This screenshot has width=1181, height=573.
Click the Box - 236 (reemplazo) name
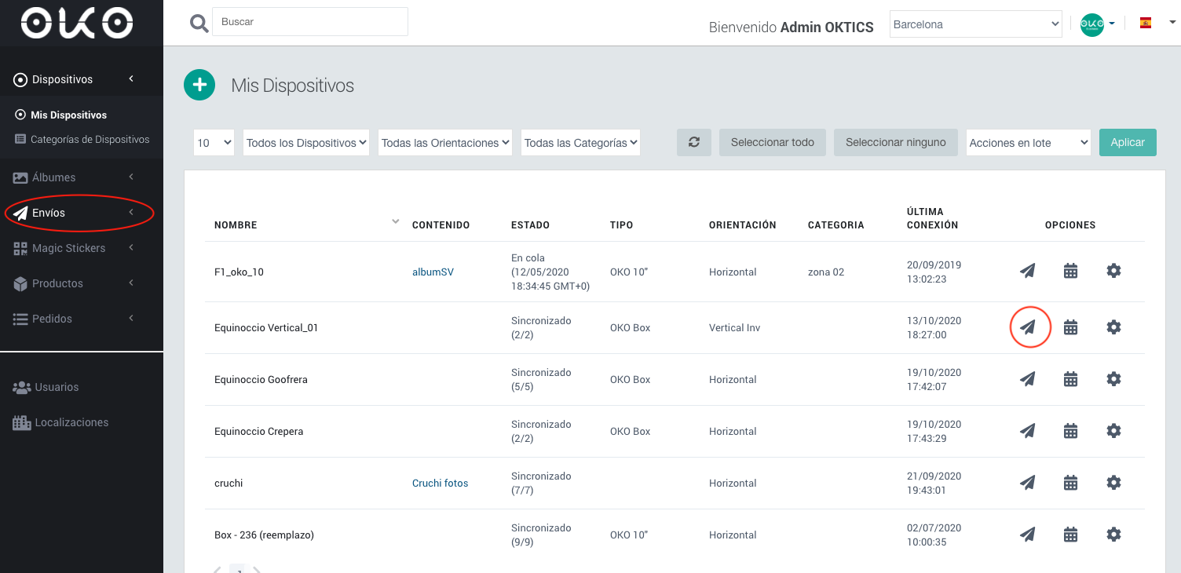[x=264, y=535]
